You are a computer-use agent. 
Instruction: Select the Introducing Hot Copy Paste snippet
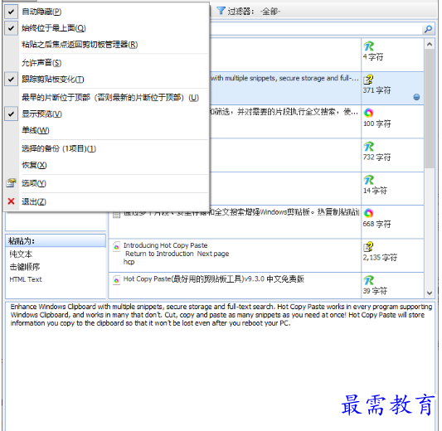235,255
